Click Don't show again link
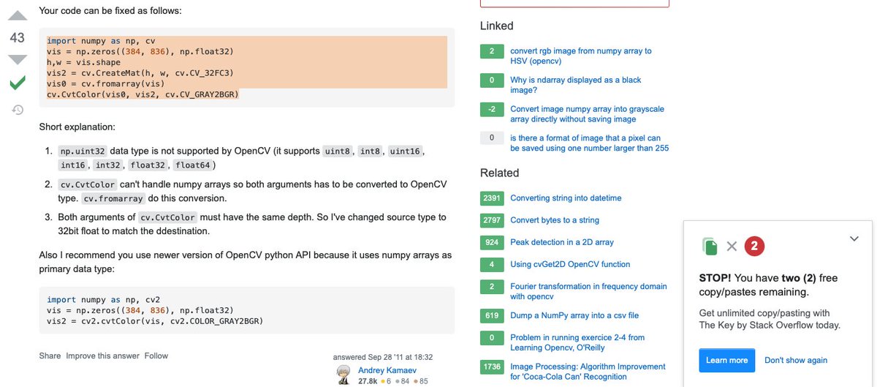The image size is (877, 387). [796, 360]
